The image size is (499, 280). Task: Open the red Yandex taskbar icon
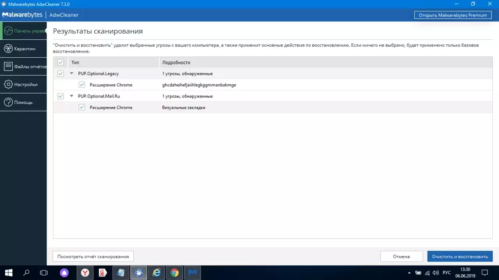coord(103,273)
